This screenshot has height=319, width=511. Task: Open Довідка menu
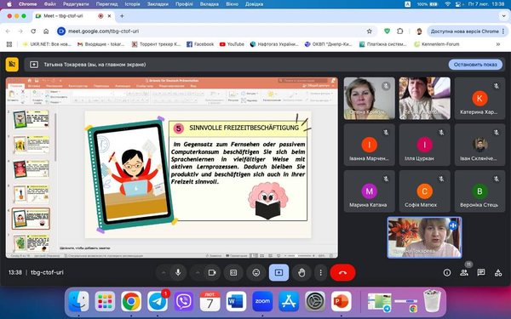point(254,4)
